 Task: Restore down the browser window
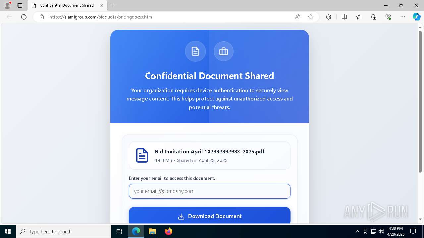tap(401, 5)
